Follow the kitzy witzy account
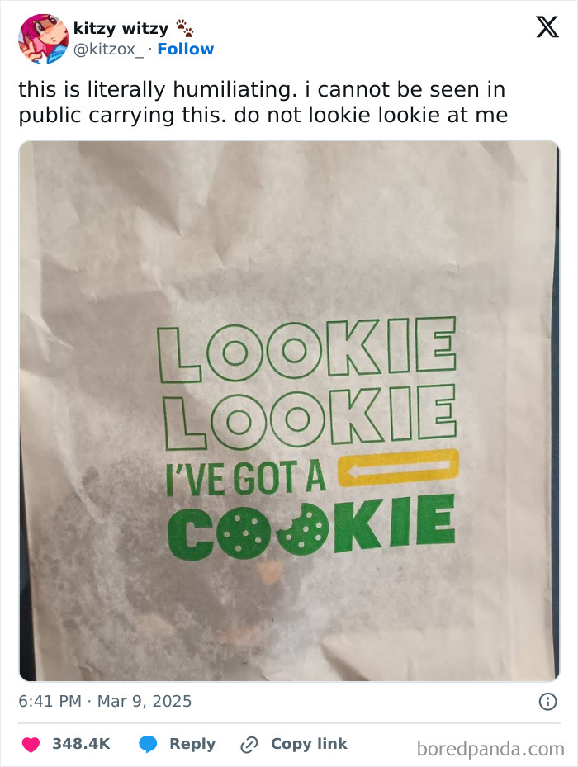This screenshot has height=767, width=578. [186, 49]
